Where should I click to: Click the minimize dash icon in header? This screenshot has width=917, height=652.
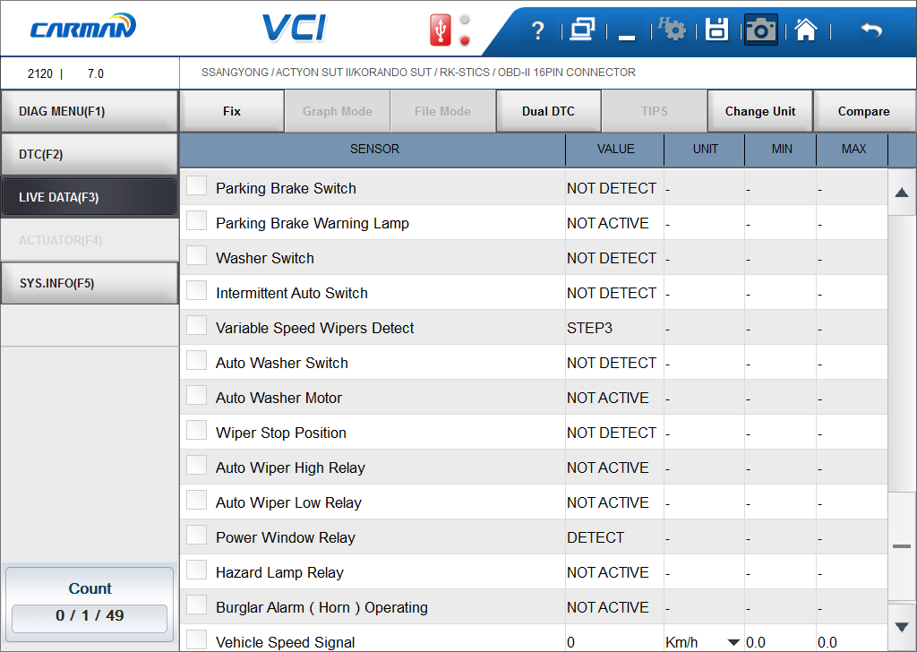click(627, 38)
